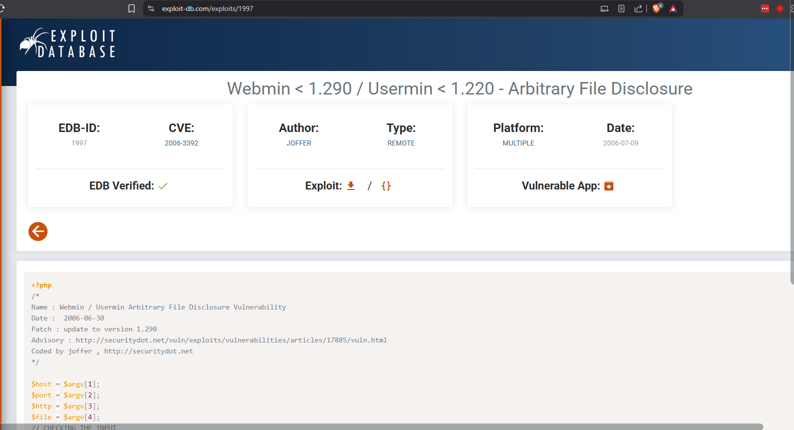The width and height of the screenshot is (794, 430).
Task: Bookmark this page in the address bar
Action: point(132,8)
